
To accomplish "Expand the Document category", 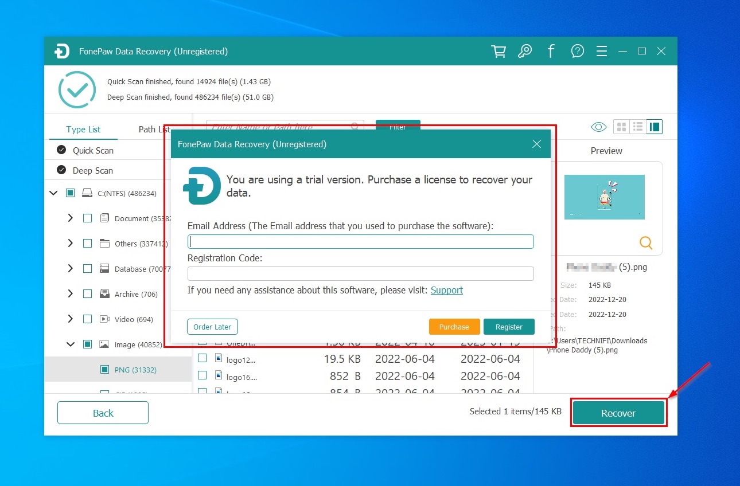I will point(70,218).
